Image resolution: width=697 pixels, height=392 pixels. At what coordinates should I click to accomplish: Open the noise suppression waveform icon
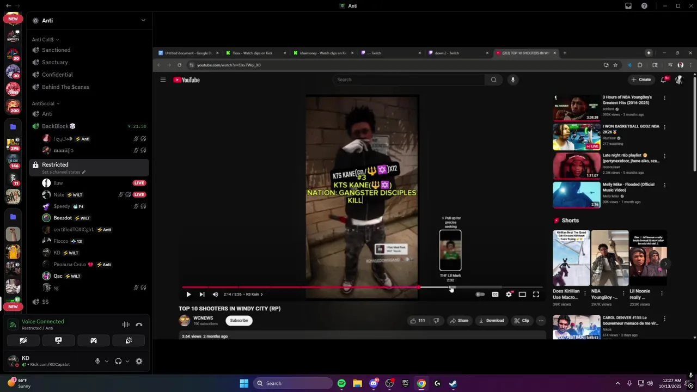pos(126,324)
